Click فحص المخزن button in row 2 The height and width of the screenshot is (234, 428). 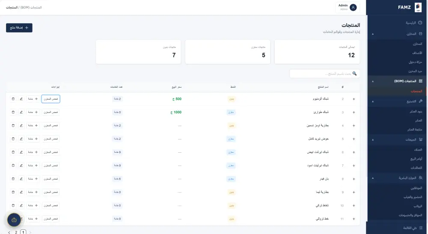click(x=51, y=99)
